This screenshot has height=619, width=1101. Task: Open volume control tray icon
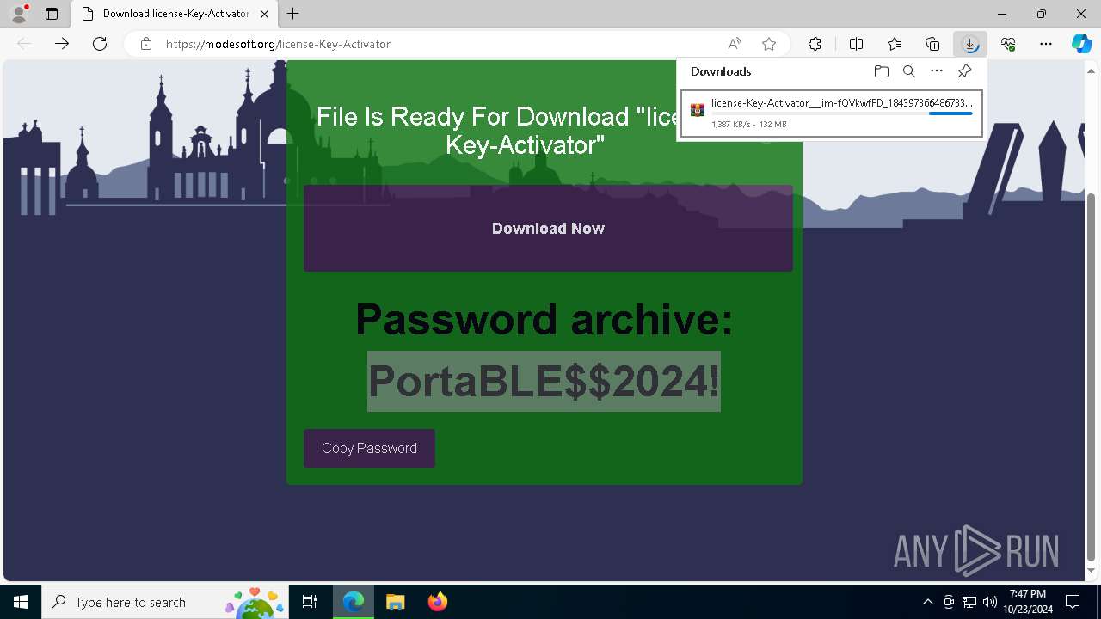pyautogui.click(x=990, y=602)
